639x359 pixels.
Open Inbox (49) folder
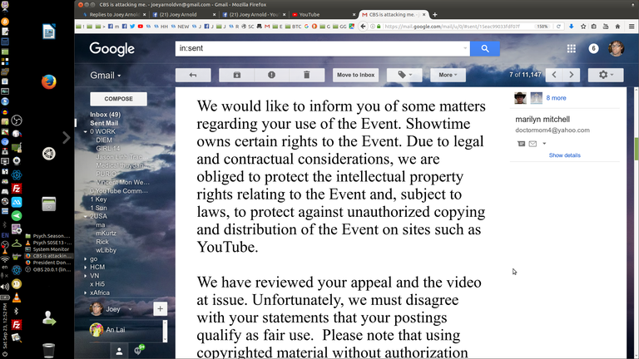point(105,115)
